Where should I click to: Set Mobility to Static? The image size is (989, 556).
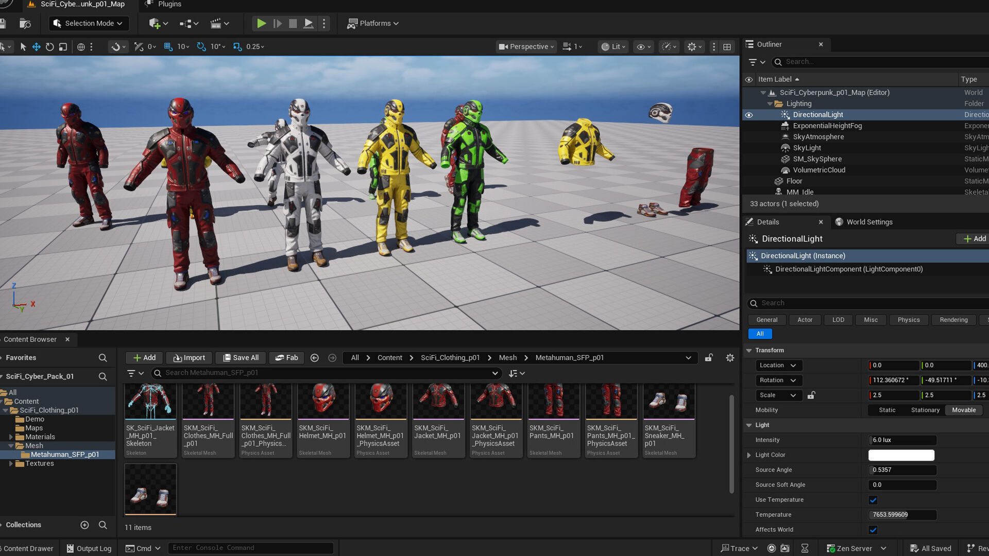click(886, 410)
